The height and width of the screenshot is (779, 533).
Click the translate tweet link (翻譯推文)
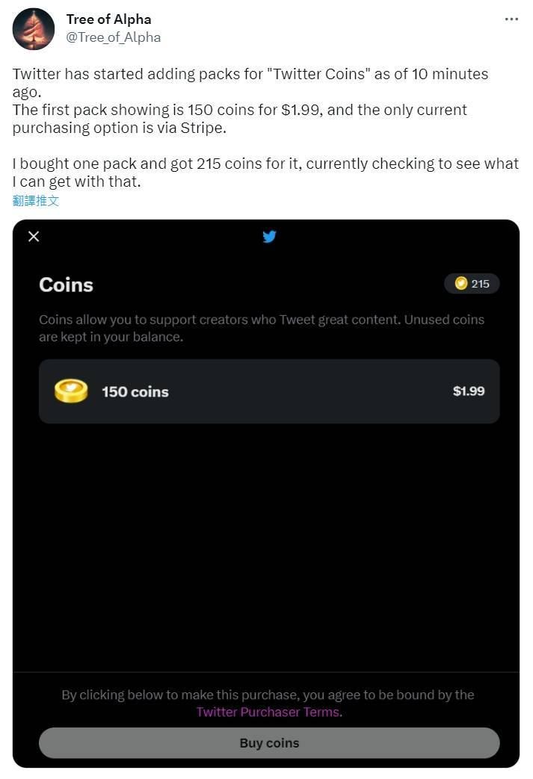[x=36, y=200]
